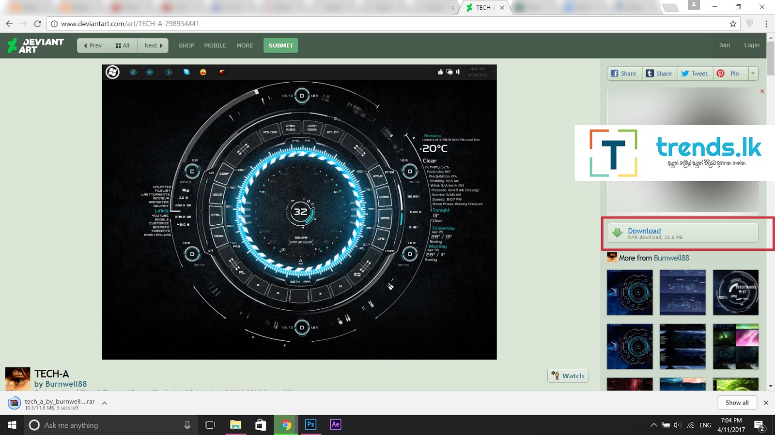Show hidden system tray icons

coord(653,425)
